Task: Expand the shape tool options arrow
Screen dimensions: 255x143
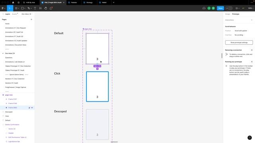Action: click(25, 8)
